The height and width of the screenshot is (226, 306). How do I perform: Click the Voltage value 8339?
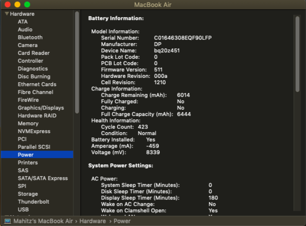[x=153, y=152]
